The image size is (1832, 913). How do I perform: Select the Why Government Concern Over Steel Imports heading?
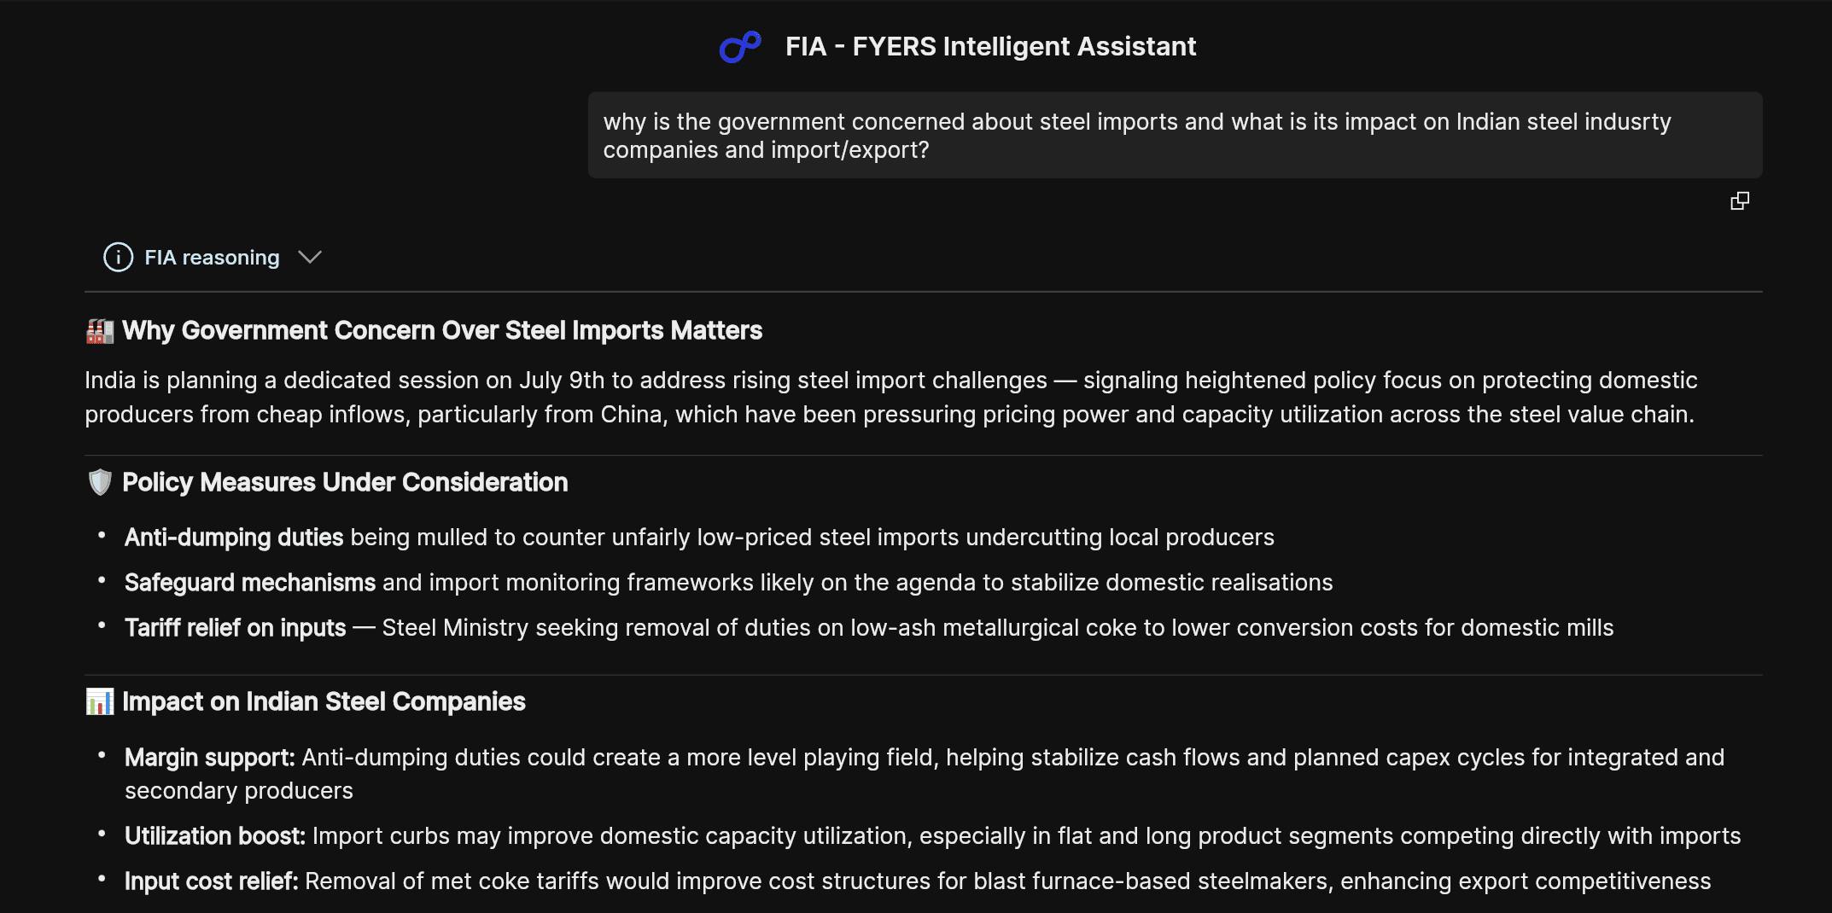click(442, 330)
